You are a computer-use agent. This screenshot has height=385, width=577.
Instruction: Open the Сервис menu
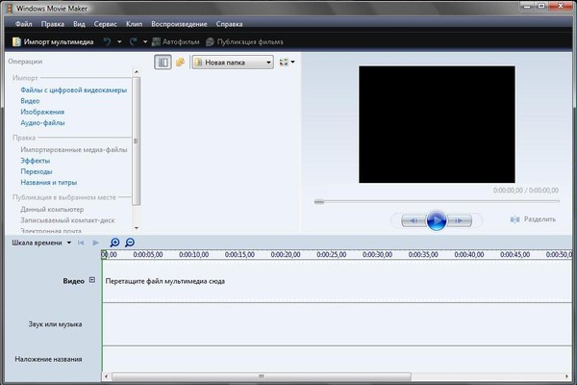point(105,24)
